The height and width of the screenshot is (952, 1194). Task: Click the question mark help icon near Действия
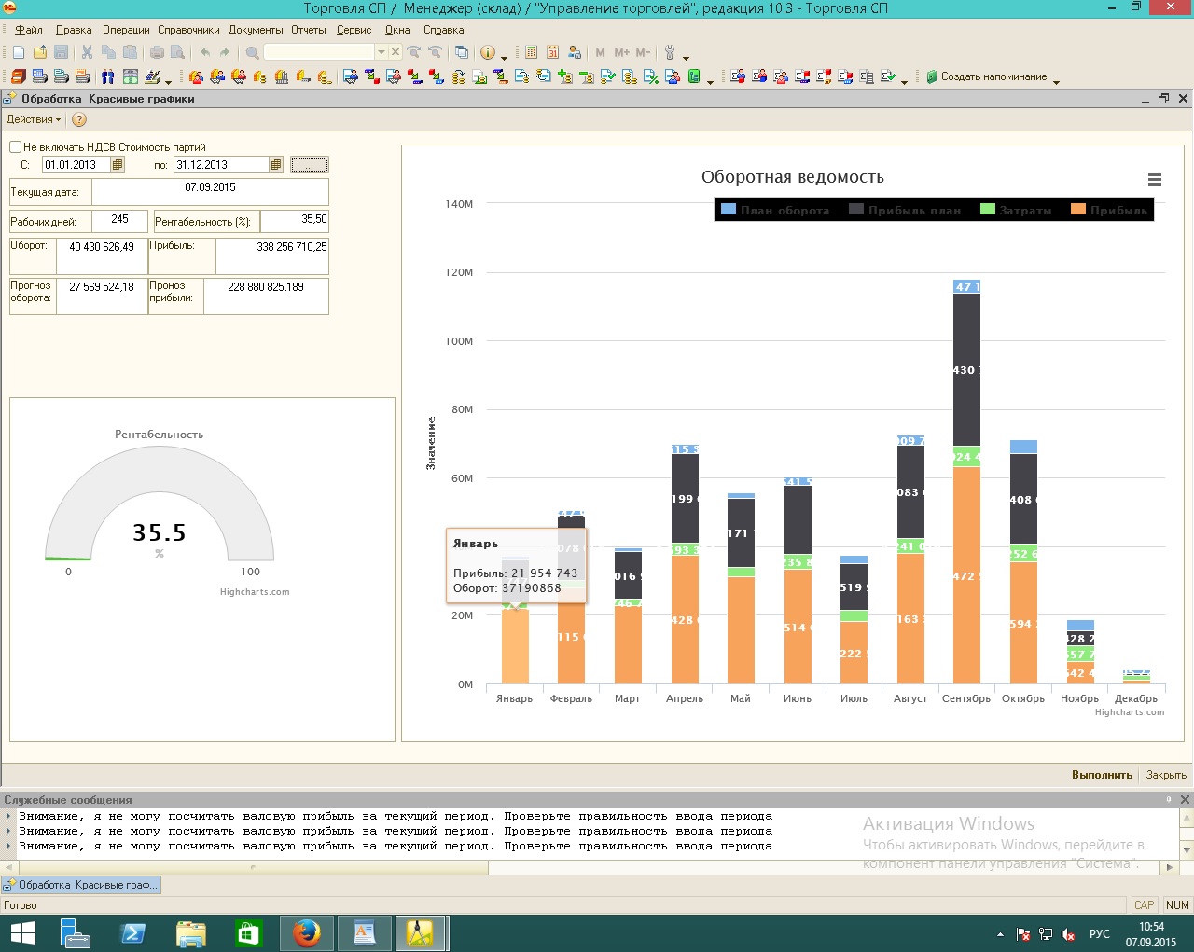pyautogui.click(x=79, y=119)
